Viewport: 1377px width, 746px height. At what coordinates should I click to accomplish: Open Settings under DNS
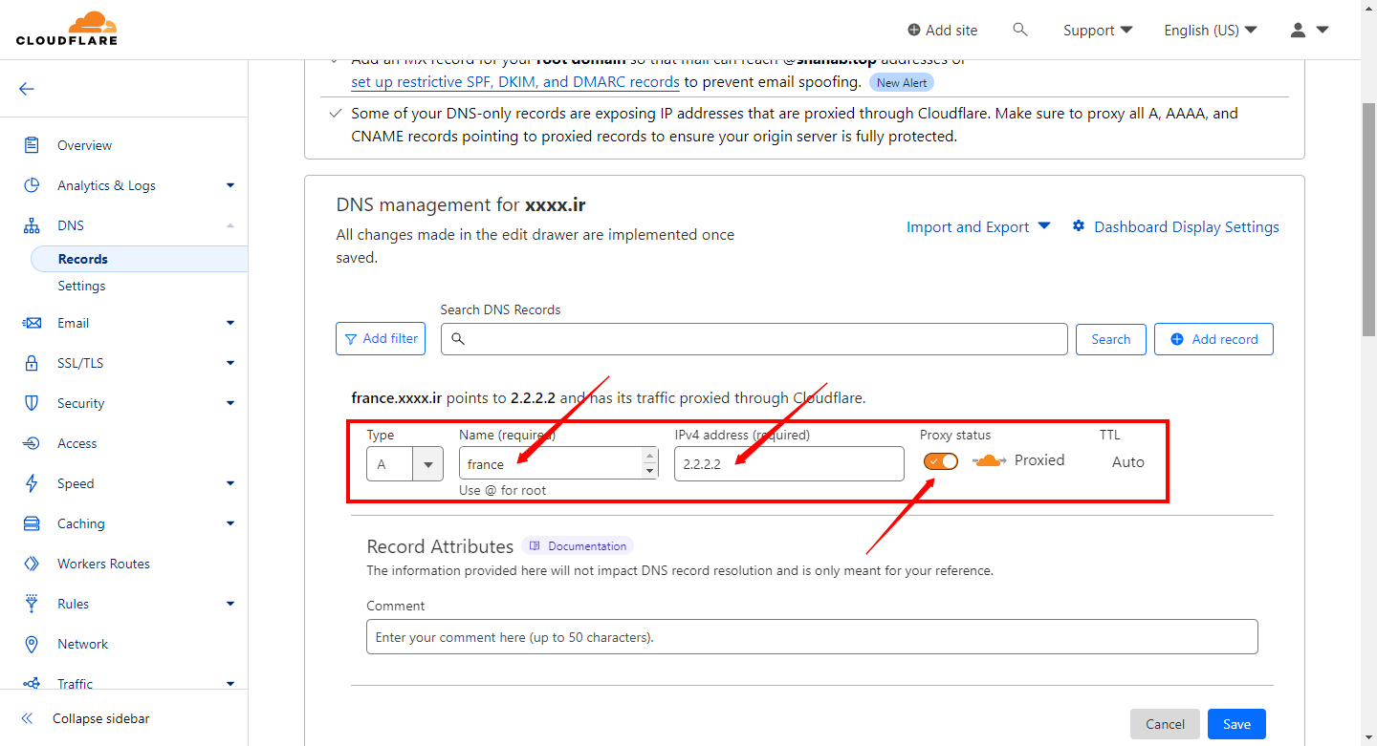[x=81, y=286]
